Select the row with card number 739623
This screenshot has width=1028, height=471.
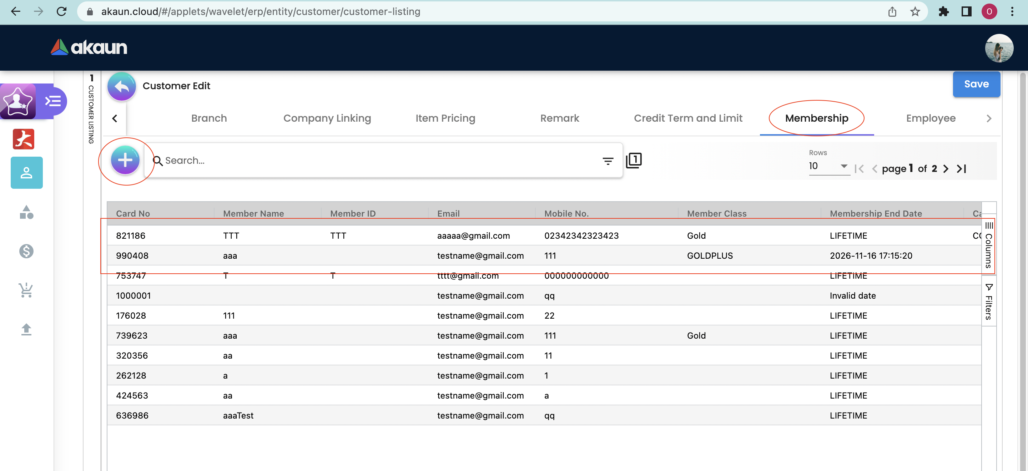[x=132, y=335]
